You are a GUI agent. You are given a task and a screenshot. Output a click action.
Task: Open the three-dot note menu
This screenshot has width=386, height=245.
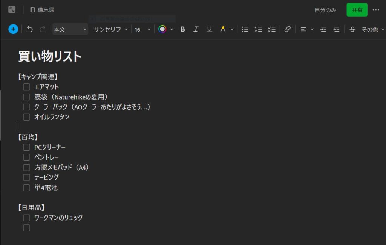pyautogui.click(x=376, y=10)
